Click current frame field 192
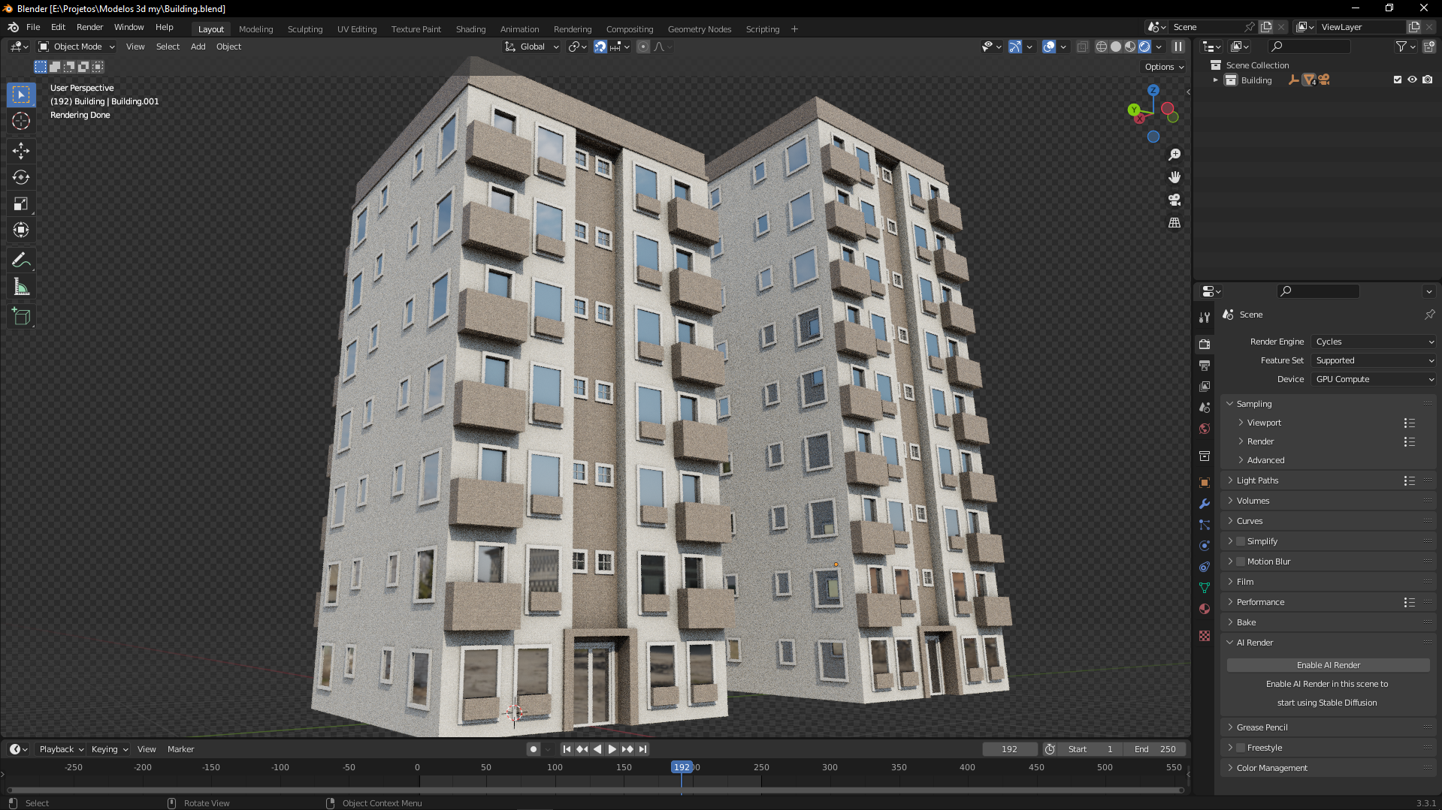 pos(1009,749)
